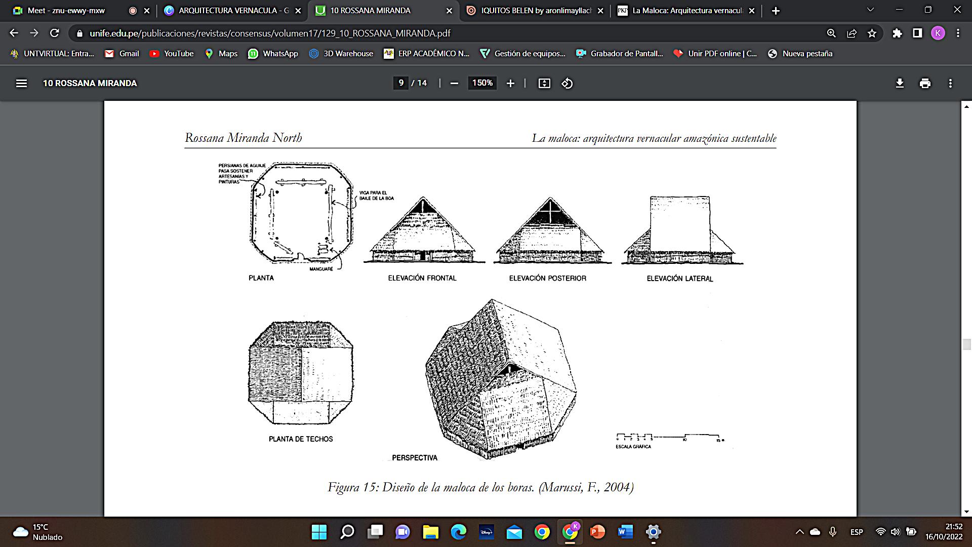Open the PDF viewer more actions menu

[x=950, y=83]
